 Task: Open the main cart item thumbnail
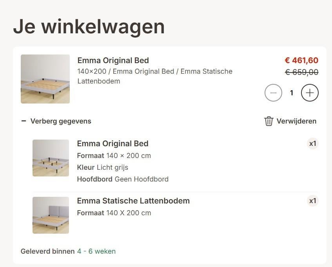coord(45,79)
